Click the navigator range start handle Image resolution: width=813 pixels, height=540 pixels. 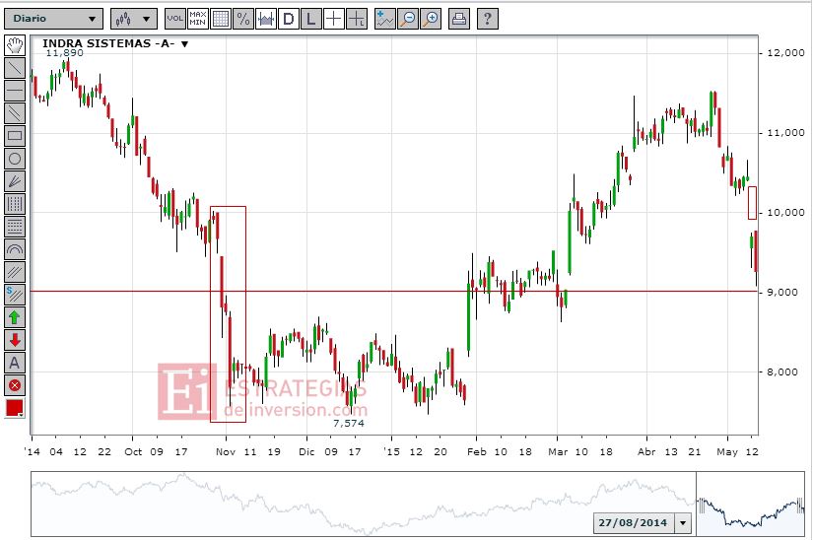(x=703, y=505)
